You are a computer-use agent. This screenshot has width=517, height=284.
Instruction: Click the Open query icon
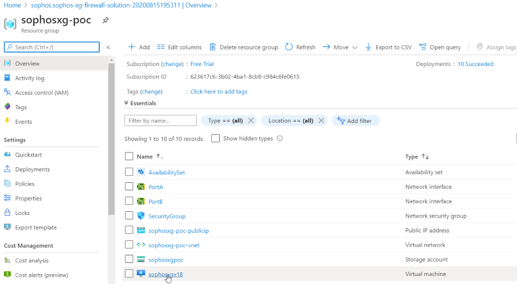[423, 47]
